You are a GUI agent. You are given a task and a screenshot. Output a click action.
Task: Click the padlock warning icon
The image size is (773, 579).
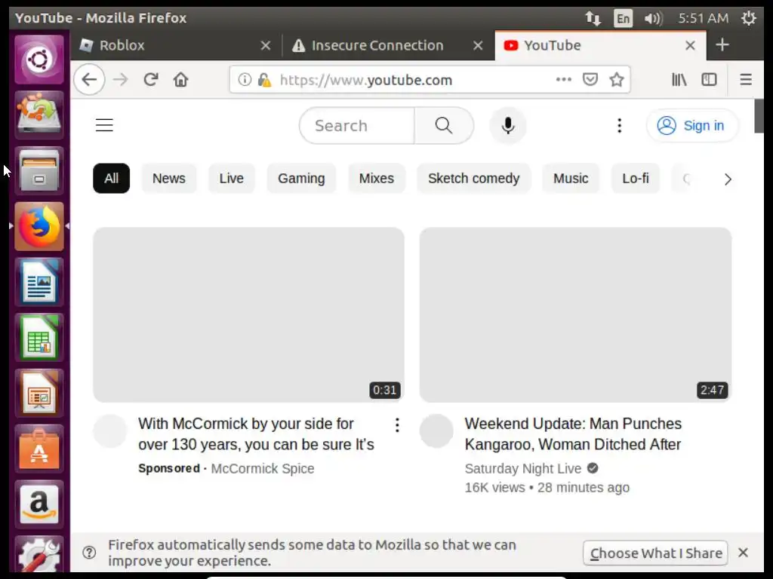264,79
